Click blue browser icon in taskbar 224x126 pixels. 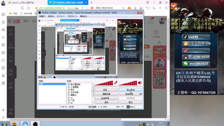[25, 124]
